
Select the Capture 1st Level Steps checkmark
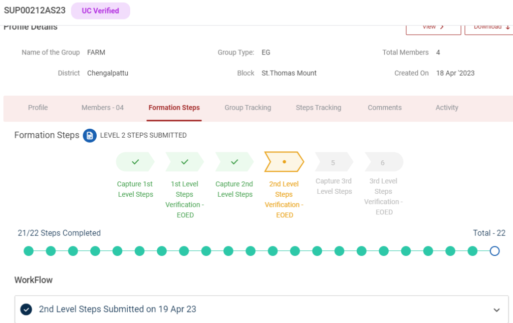(135, 162)
